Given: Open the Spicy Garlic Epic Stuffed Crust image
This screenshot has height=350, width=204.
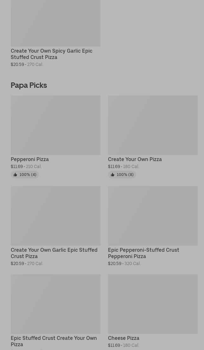Looking at the screenshot, I should coord(55,23).
